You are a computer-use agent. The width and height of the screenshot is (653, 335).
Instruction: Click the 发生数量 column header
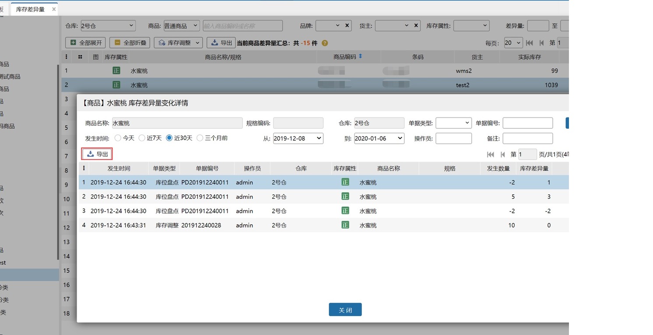(x=498, y=168)
